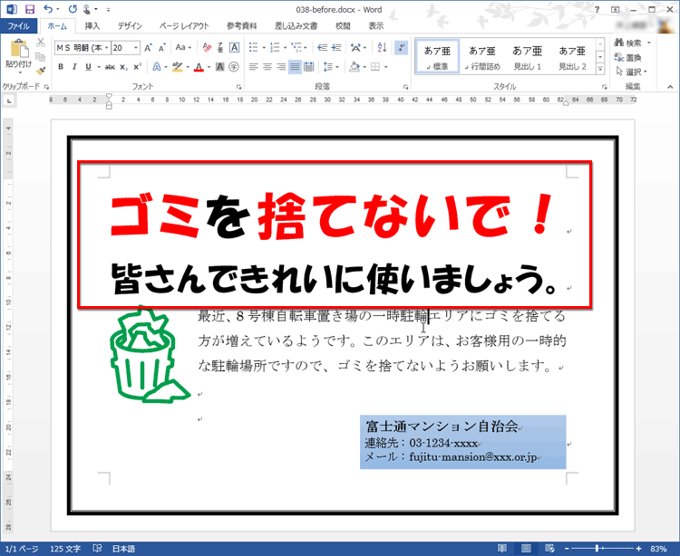The height and width of the screenshot is (556, 680).
Task: Toggle justify alignment button
Action: (x=295, y=67)
